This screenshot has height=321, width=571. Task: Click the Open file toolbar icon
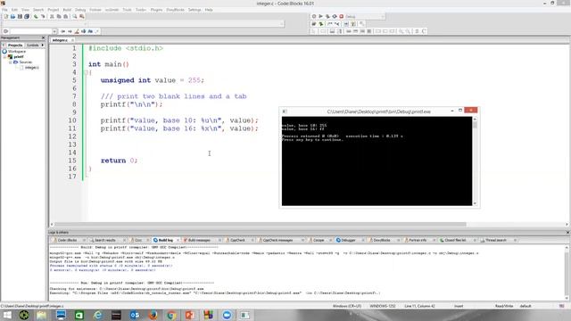12,16
